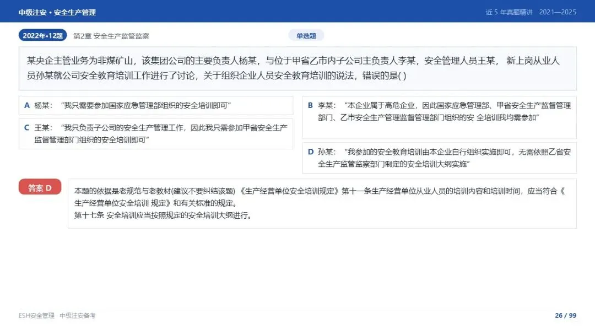Select answer option C by Wang

click(155, 133)
